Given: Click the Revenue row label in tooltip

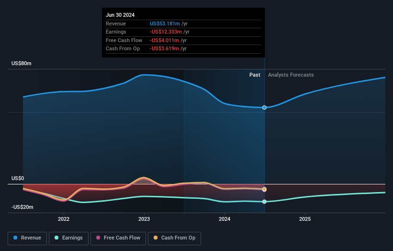Looking at the screenshot, I should coord(116,23).
